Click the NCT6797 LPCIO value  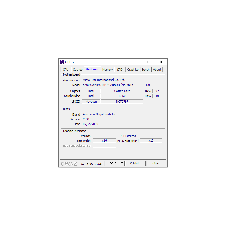click(122, 101)
